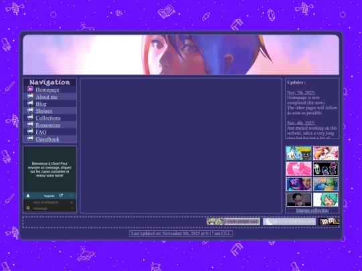Open the Blog link
Image resolution: width=362 pixels, height=271 pixels.
click(x=41, y=104)
